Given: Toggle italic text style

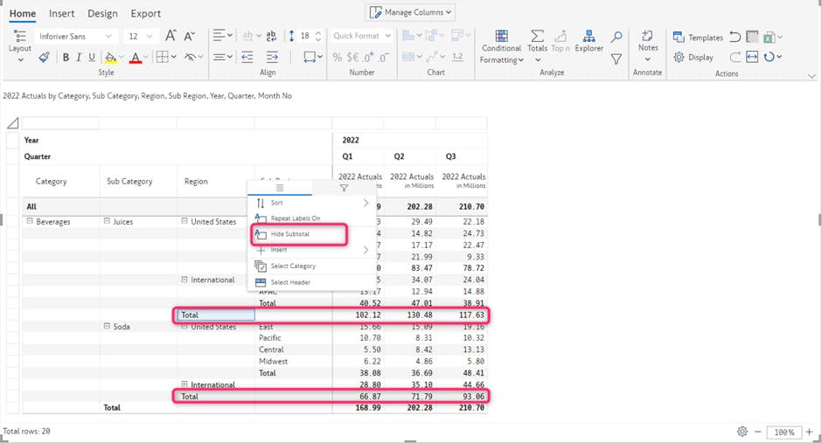Looking at the screenshot, I should (x=79, y=58).
